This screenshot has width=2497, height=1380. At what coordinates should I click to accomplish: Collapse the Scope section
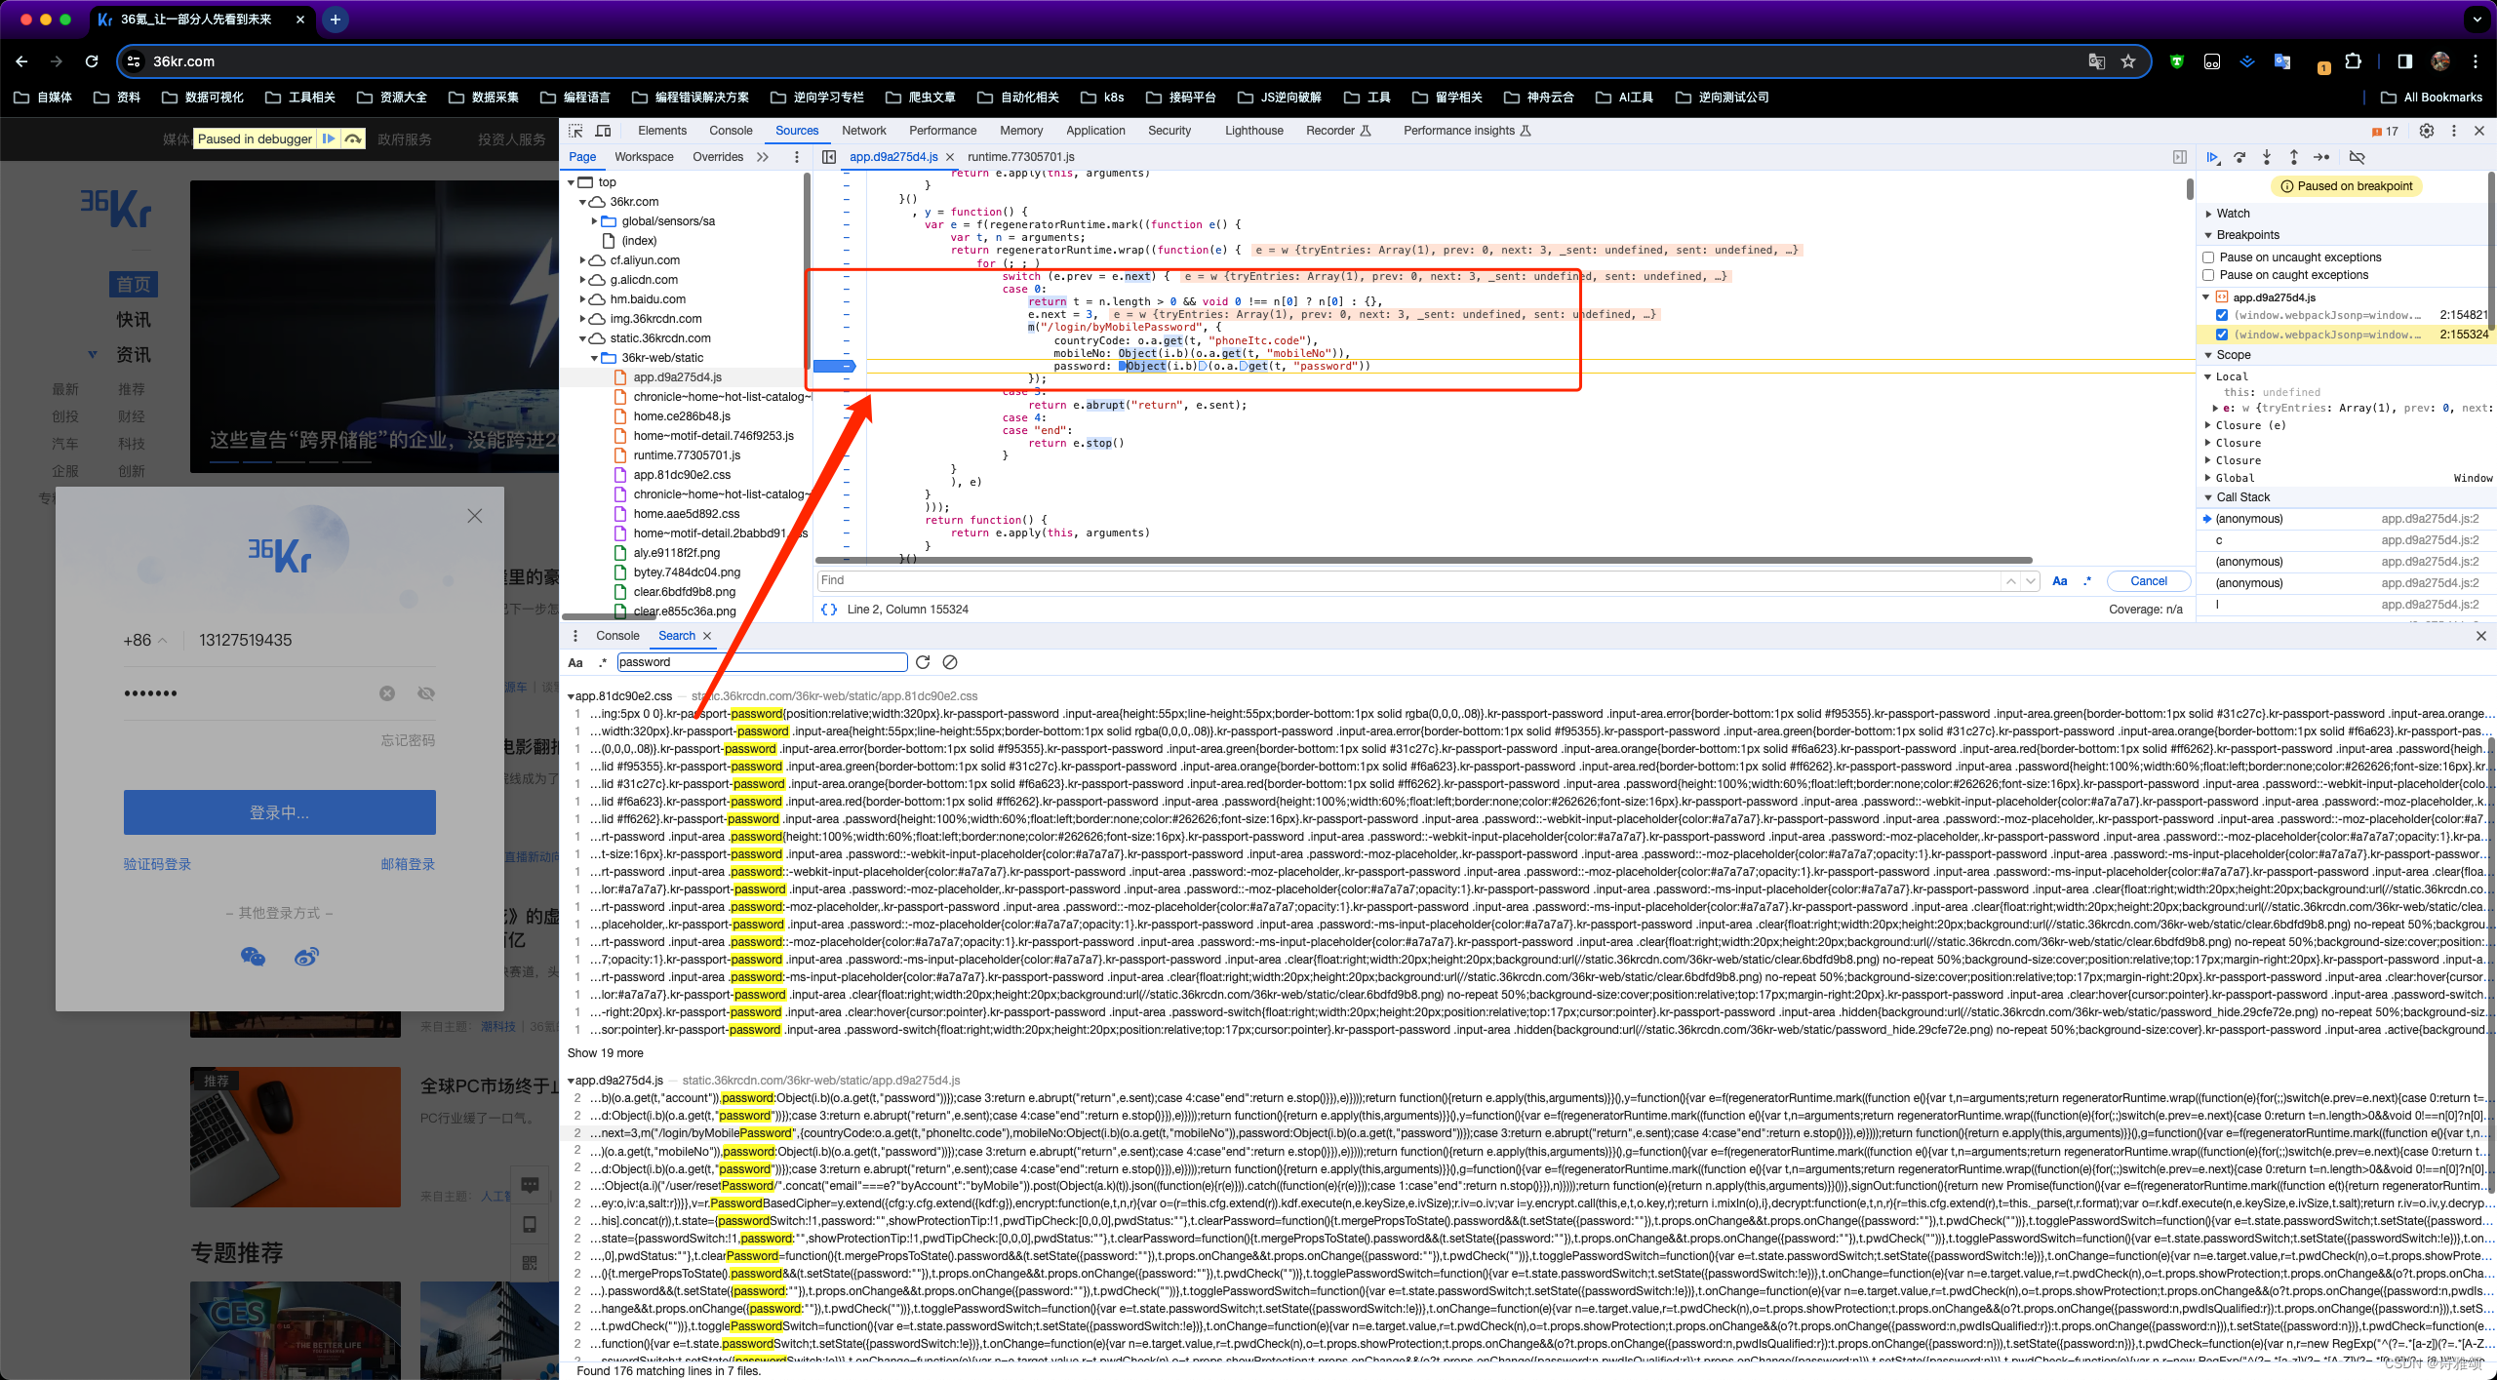click(x=2209, y=355)
